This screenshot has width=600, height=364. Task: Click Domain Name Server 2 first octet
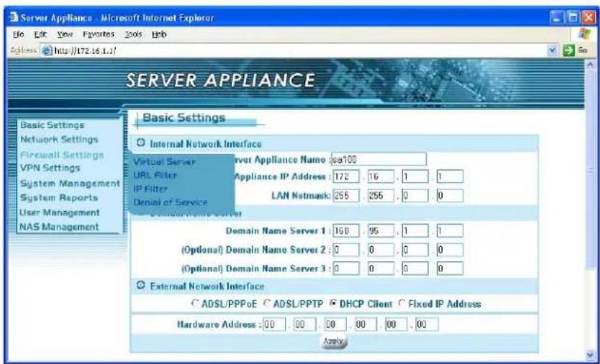point(346,250)
